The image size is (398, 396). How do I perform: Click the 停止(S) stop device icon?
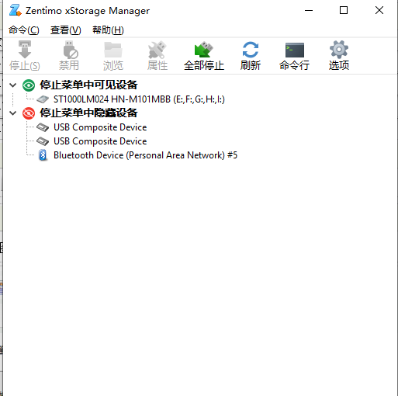25,50
